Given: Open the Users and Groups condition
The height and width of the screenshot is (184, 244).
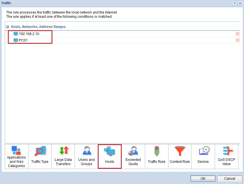Looking at the screenshot, I should [86, 156].
